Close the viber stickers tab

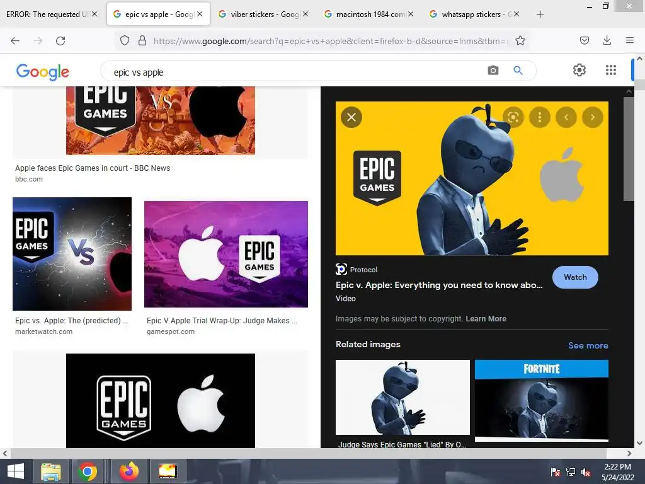[x=305, y=14]
